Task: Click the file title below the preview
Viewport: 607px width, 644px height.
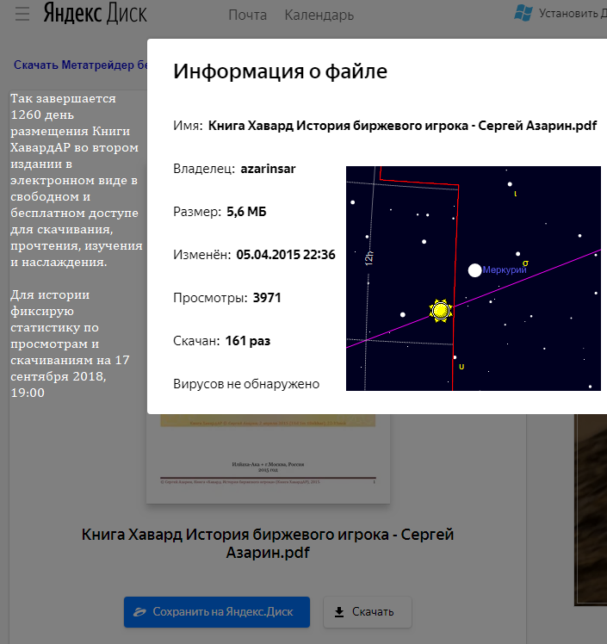Action: 268,543
